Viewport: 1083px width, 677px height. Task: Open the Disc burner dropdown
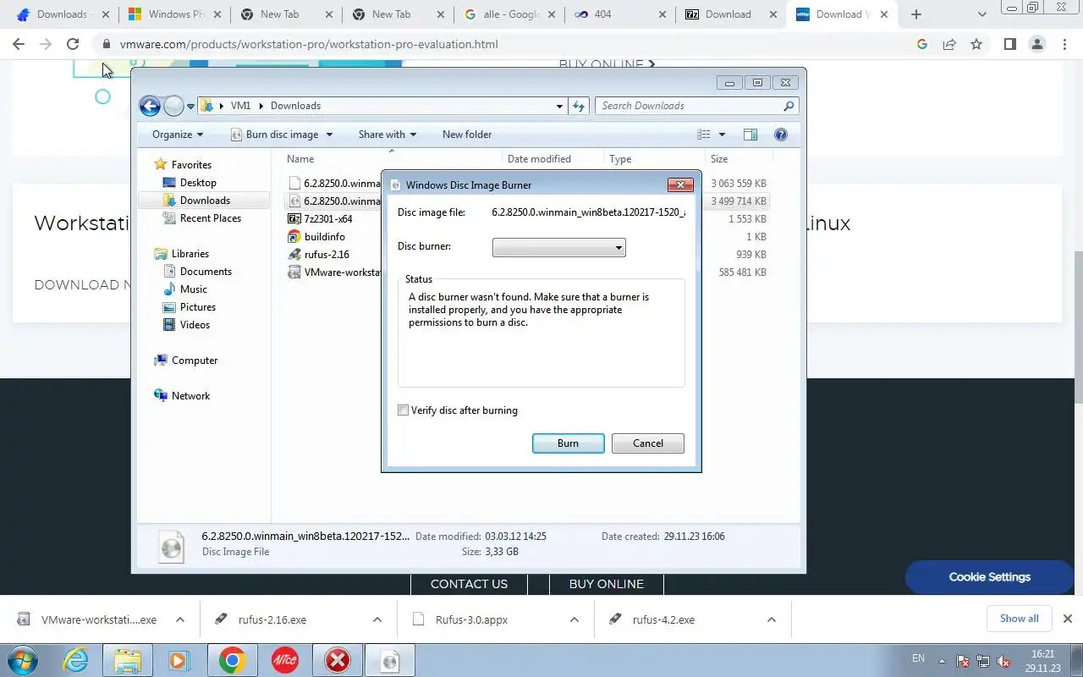coord(558,248)
